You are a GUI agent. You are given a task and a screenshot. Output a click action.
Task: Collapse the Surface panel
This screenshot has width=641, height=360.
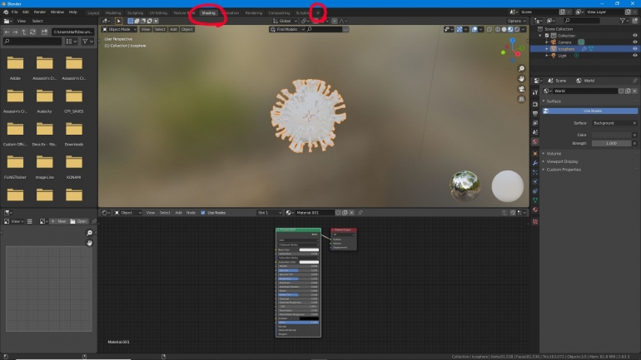tap(554, 101)
